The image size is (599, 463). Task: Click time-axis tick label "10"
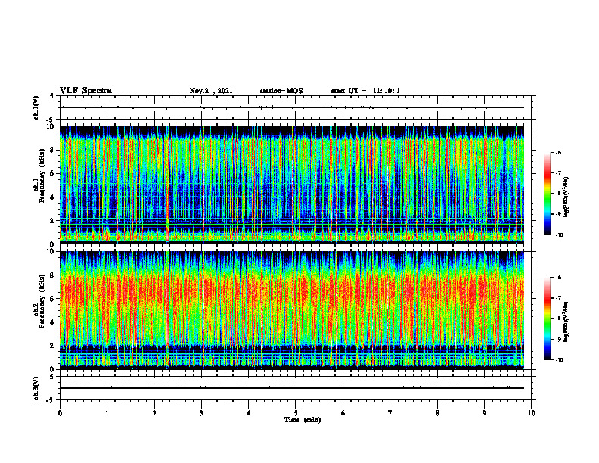(x=532, y=413)
